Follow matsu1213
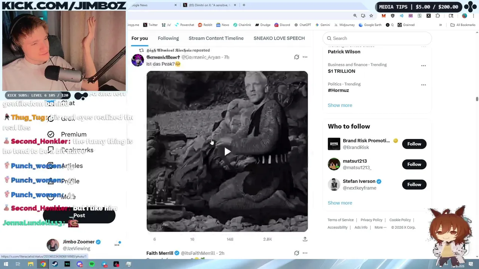 (414, 164)
